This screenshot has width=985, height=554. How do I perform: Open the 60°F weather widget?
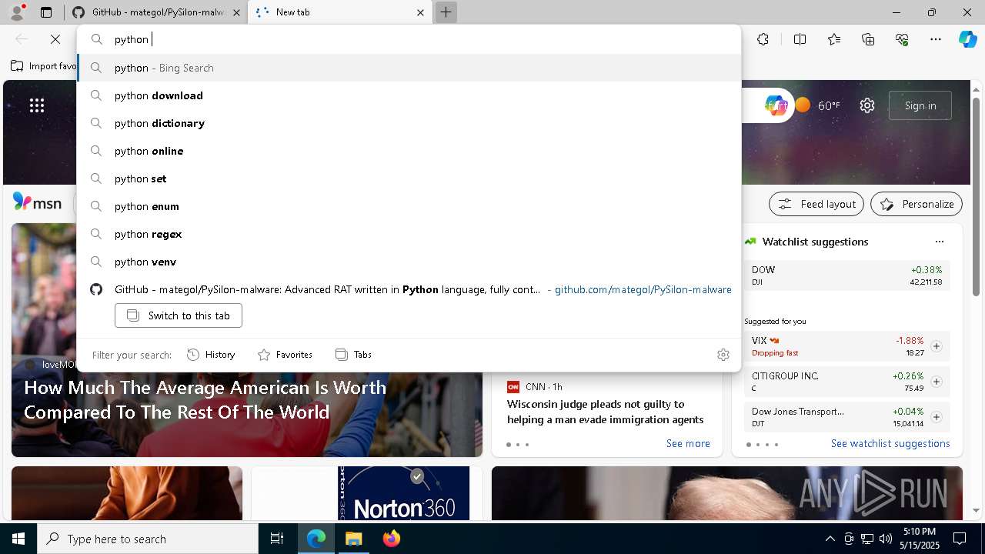[817, 105]
